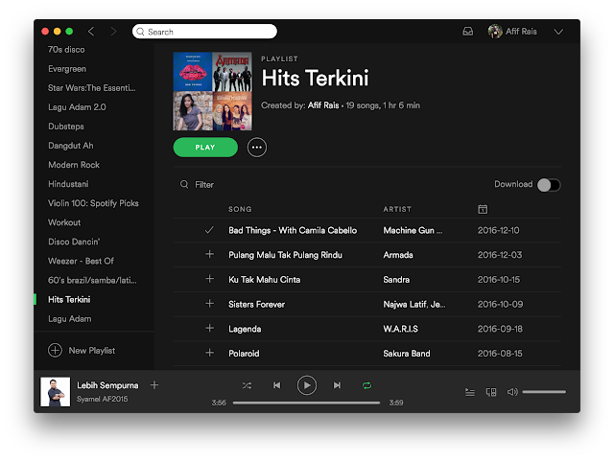614x461 pixels.
Task: Open the 70s disco playlist
Action: (x=66, y=50)
